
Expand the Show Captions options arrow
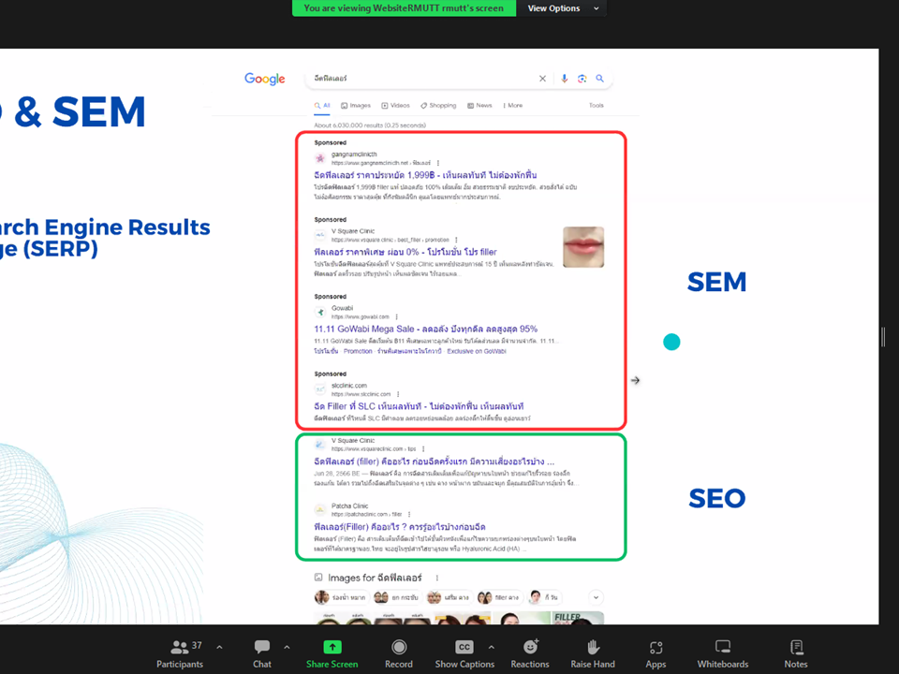(492, 647)
